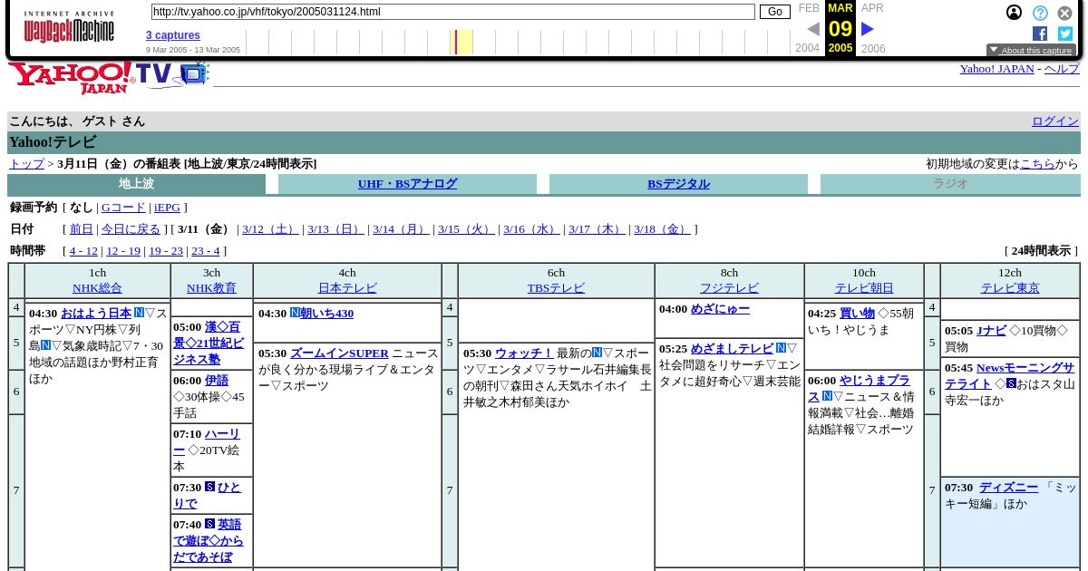Select date 3/16（水）
The image size is (1088, 571).
pyautogui.click(x=531, y=229)
